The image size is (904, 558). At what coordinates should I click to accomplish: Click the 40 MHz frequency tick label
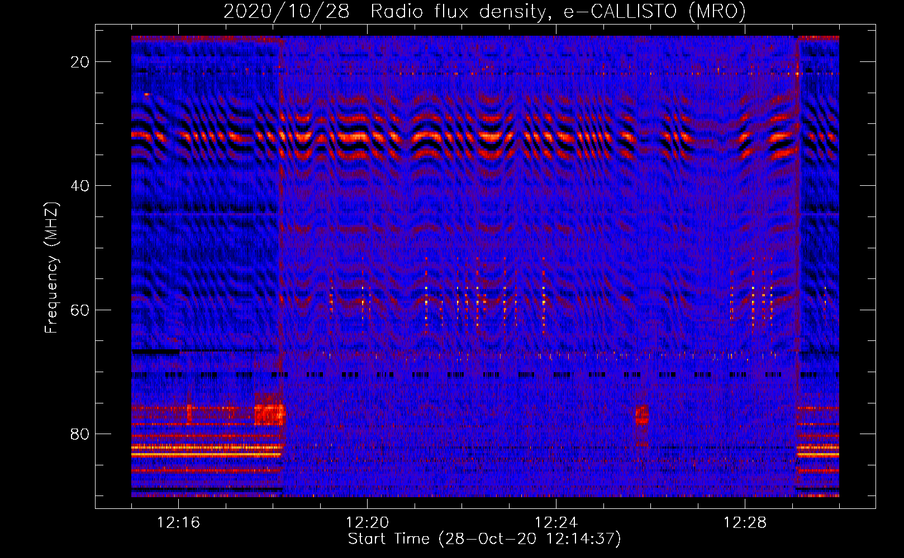80,186
